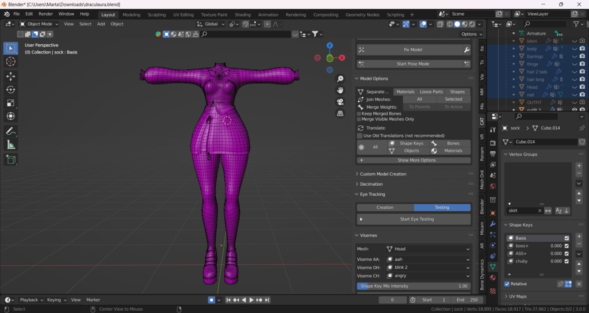Select the Cursor tool in the left toolbar
This screenshot has height=313, width=589.
click(10, 62)
